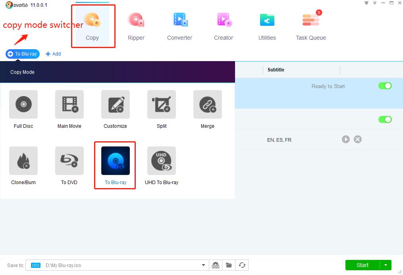Open the skin (shirt) icon in title bar

[x=366, y=3]
